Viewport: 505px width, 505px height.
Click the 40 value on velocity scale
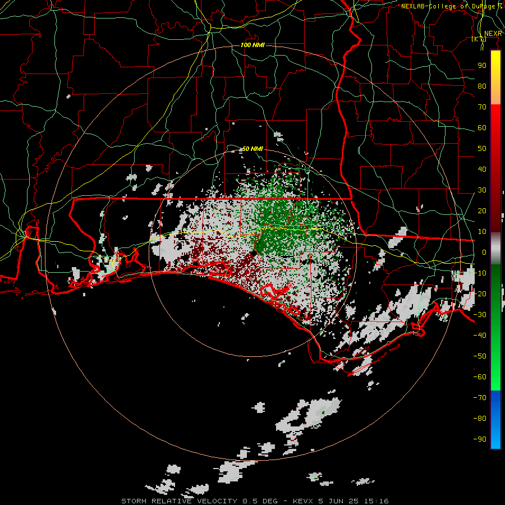coord(482,169)
